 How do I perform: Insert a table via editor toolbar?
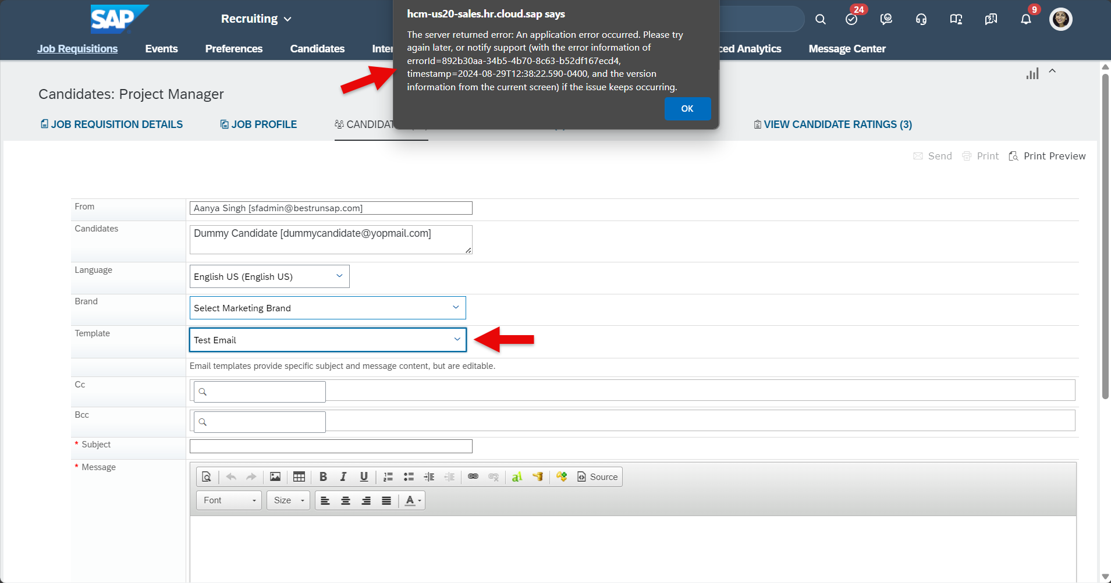click(299, 477)
